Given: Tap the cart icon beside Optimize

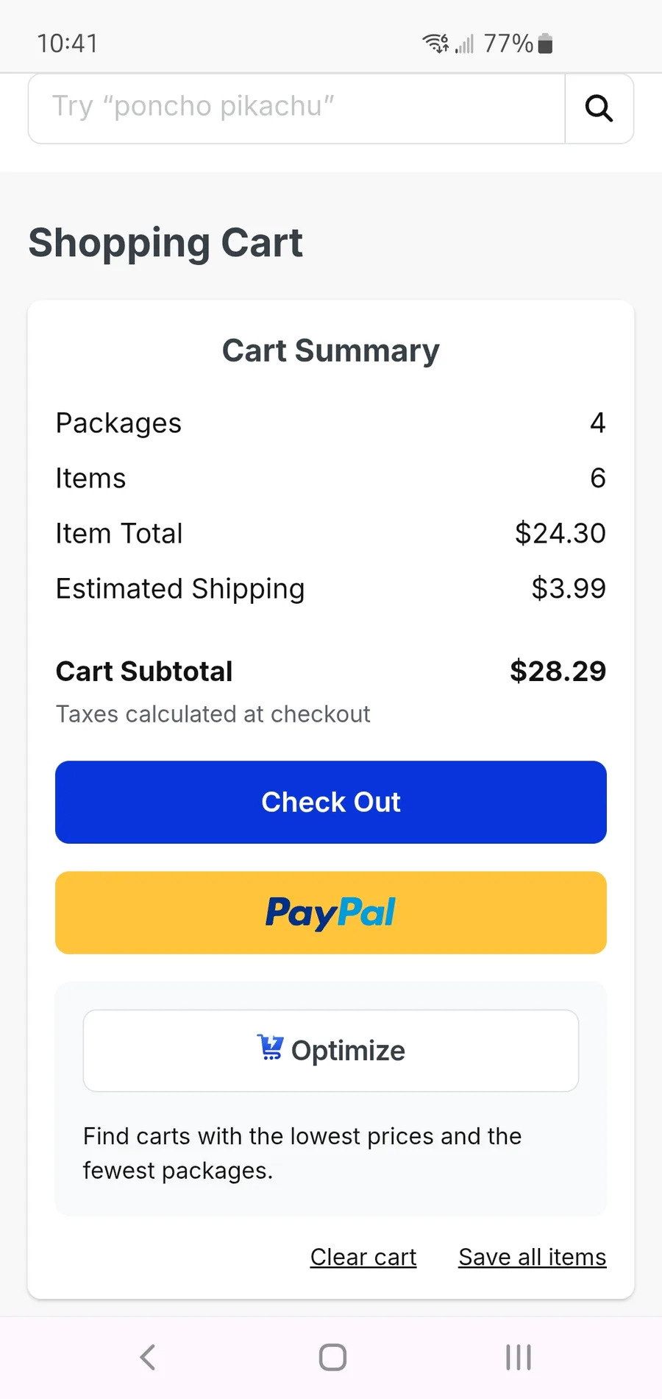Looking at the screenshot, I should coord(270,1047).
